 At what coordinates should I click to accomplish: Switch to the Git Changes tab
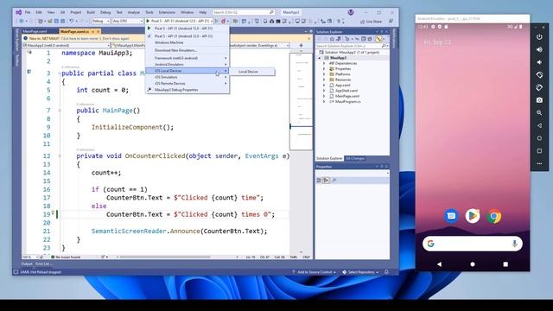tap(355, 159)
